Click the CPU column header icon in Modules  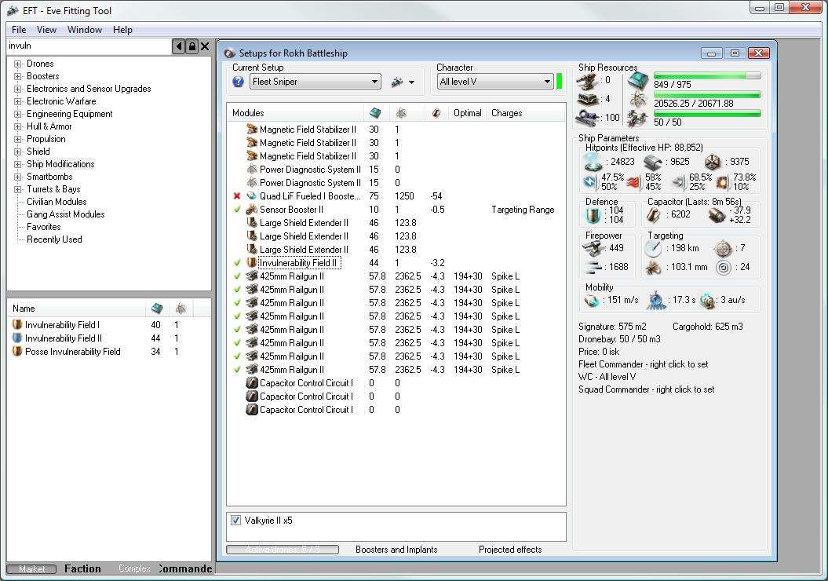click(375, 112)
